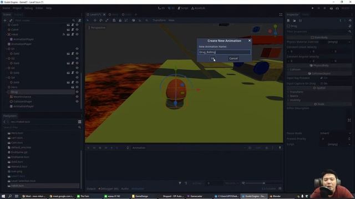Hide the CollisionShape node
The width and height of the screenshot is (355, 199).
coord(77,102)
